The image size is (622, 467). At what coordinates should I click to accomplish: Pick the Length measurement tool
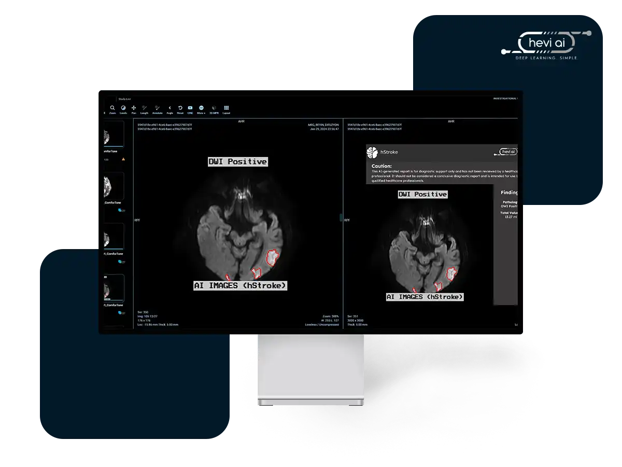click(x=144, y=109)
